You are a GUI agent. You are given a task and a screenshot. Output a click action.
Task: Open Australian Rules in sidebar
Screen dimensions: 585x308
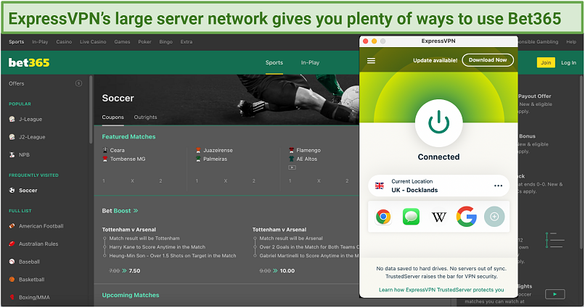(x=38, y=244)
